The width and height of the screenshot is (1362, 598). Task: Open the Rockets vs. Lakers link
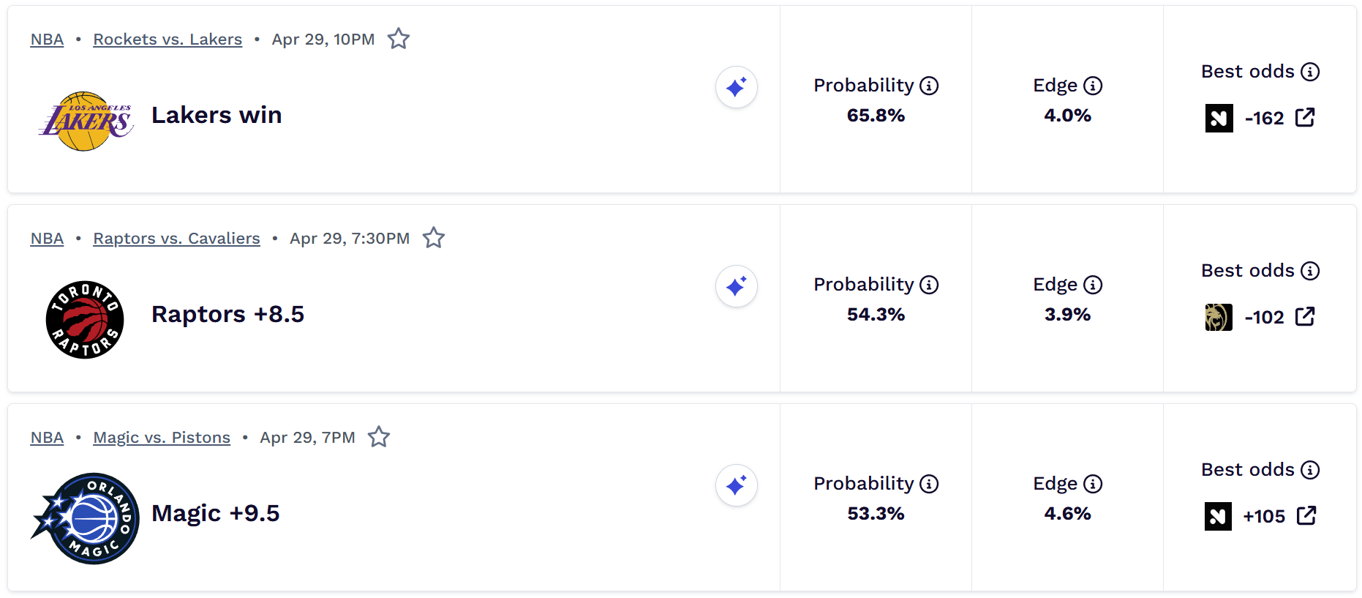(x=168, y=40)
